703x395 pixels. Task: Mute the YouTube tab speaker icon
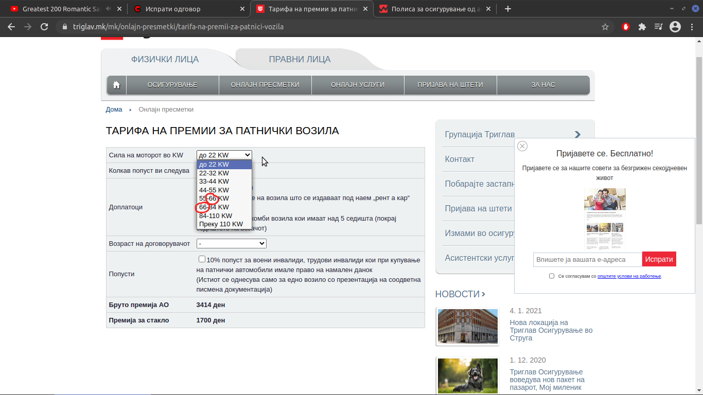(x=108, y=9)
